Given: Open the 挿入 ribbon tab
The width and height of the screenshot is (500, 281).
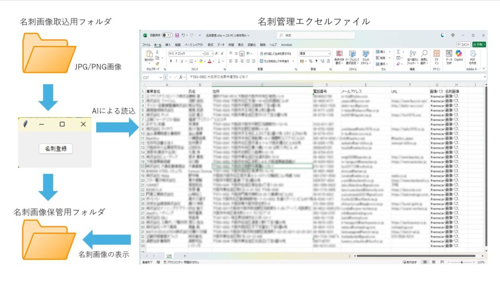Looking at the screenshot, I should tap(168, 44).
